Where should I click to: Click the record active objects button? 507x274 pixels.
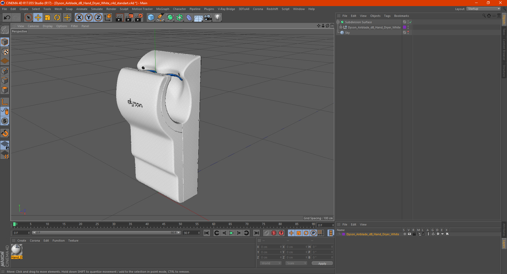(x=266, y=233)
